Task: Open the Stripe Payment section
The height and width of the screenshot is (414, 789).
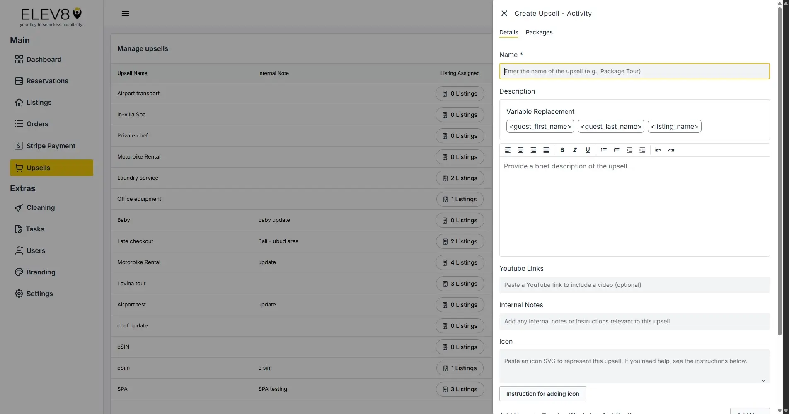Action: (51, 146)
